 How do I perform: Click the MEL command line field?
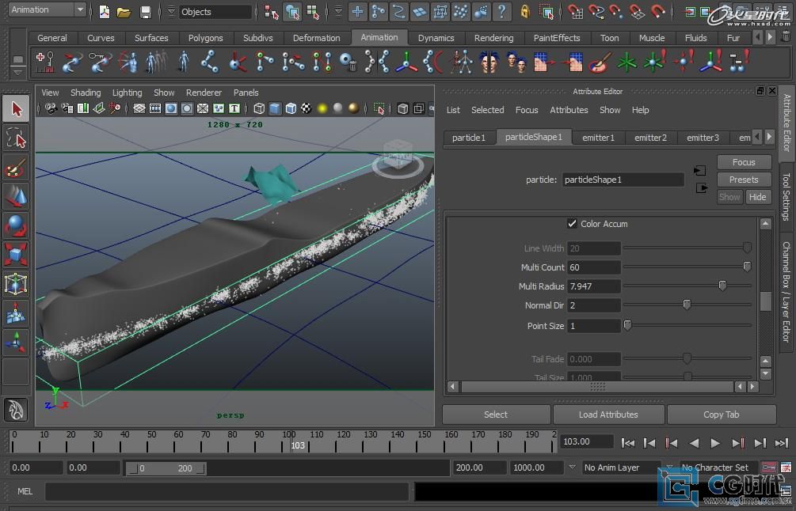coord(227,491)
